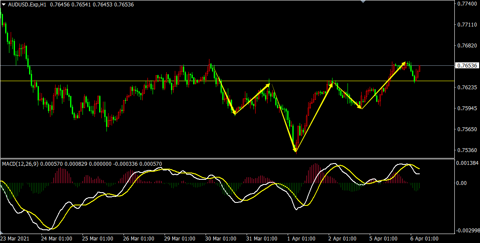Click the MACD(12,26,9) indicator label
The image size is (480, 243).
click(21, 164)
